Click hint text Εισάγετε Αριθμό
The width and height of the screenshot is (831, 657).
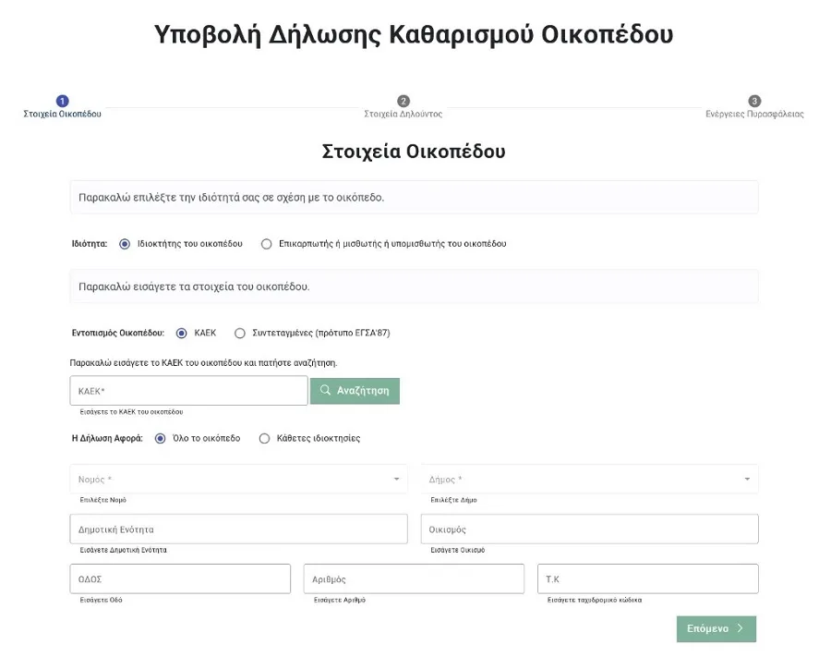coord(340,601)
